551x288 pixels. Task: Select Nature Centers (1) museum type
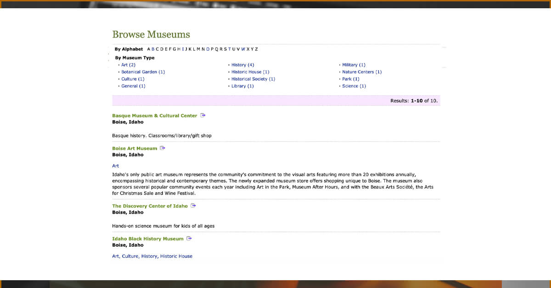pyautogui.click(x=362, y=72)
